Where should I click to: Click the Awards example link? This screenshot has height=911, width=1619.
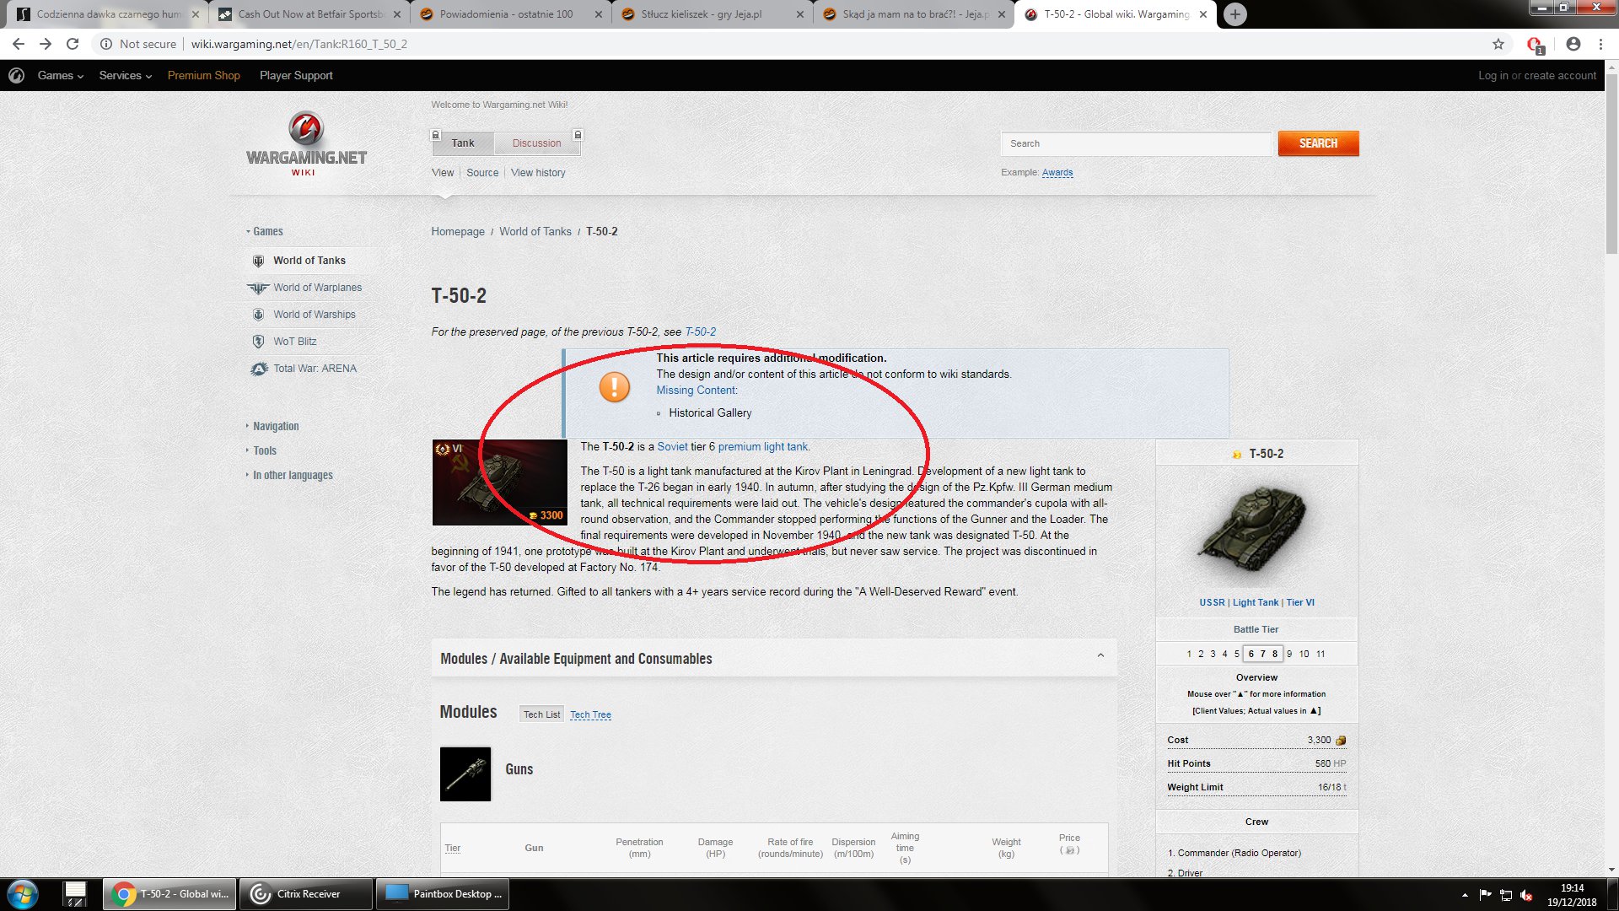1057,173
